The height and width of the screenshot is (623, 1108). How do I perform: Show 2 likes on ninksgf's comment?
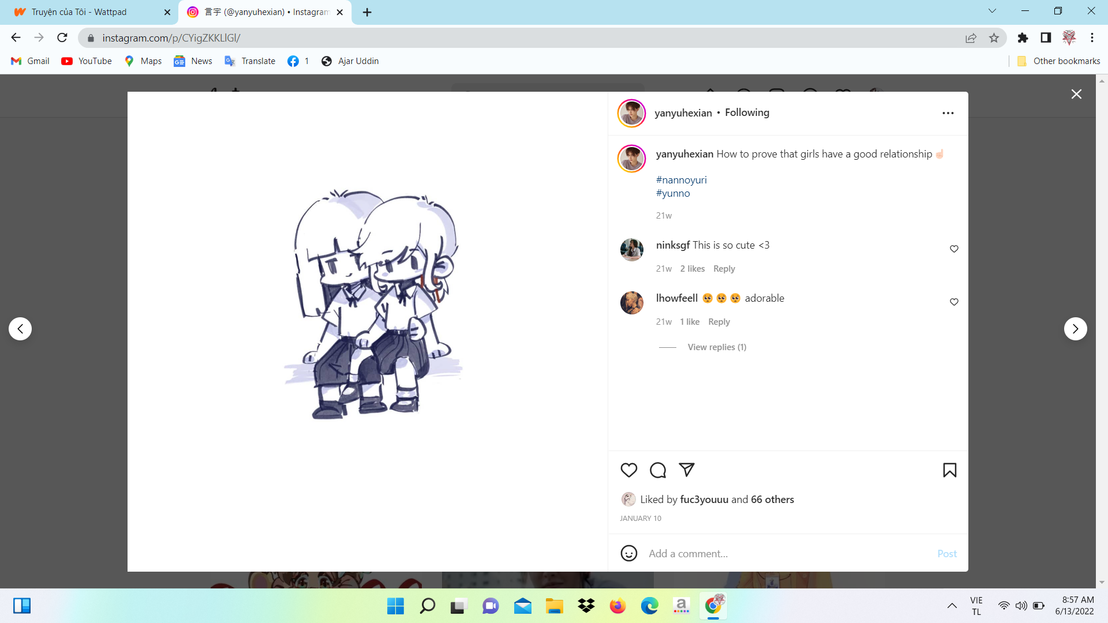(692, 269)
